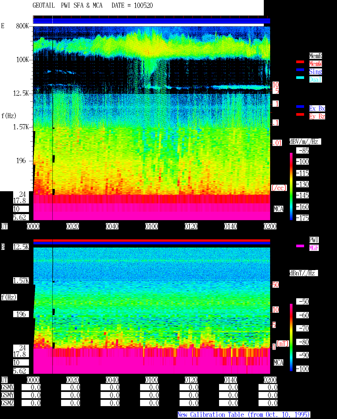Viewport: 337px width, 419px height.
Task: Click the GSMX value at 0000 UT
Action: pos(31,387)
